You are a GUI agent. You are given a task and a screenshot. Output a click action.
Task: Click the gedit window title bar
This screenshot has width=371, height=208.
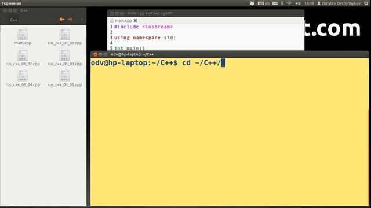tap(205, 13)
